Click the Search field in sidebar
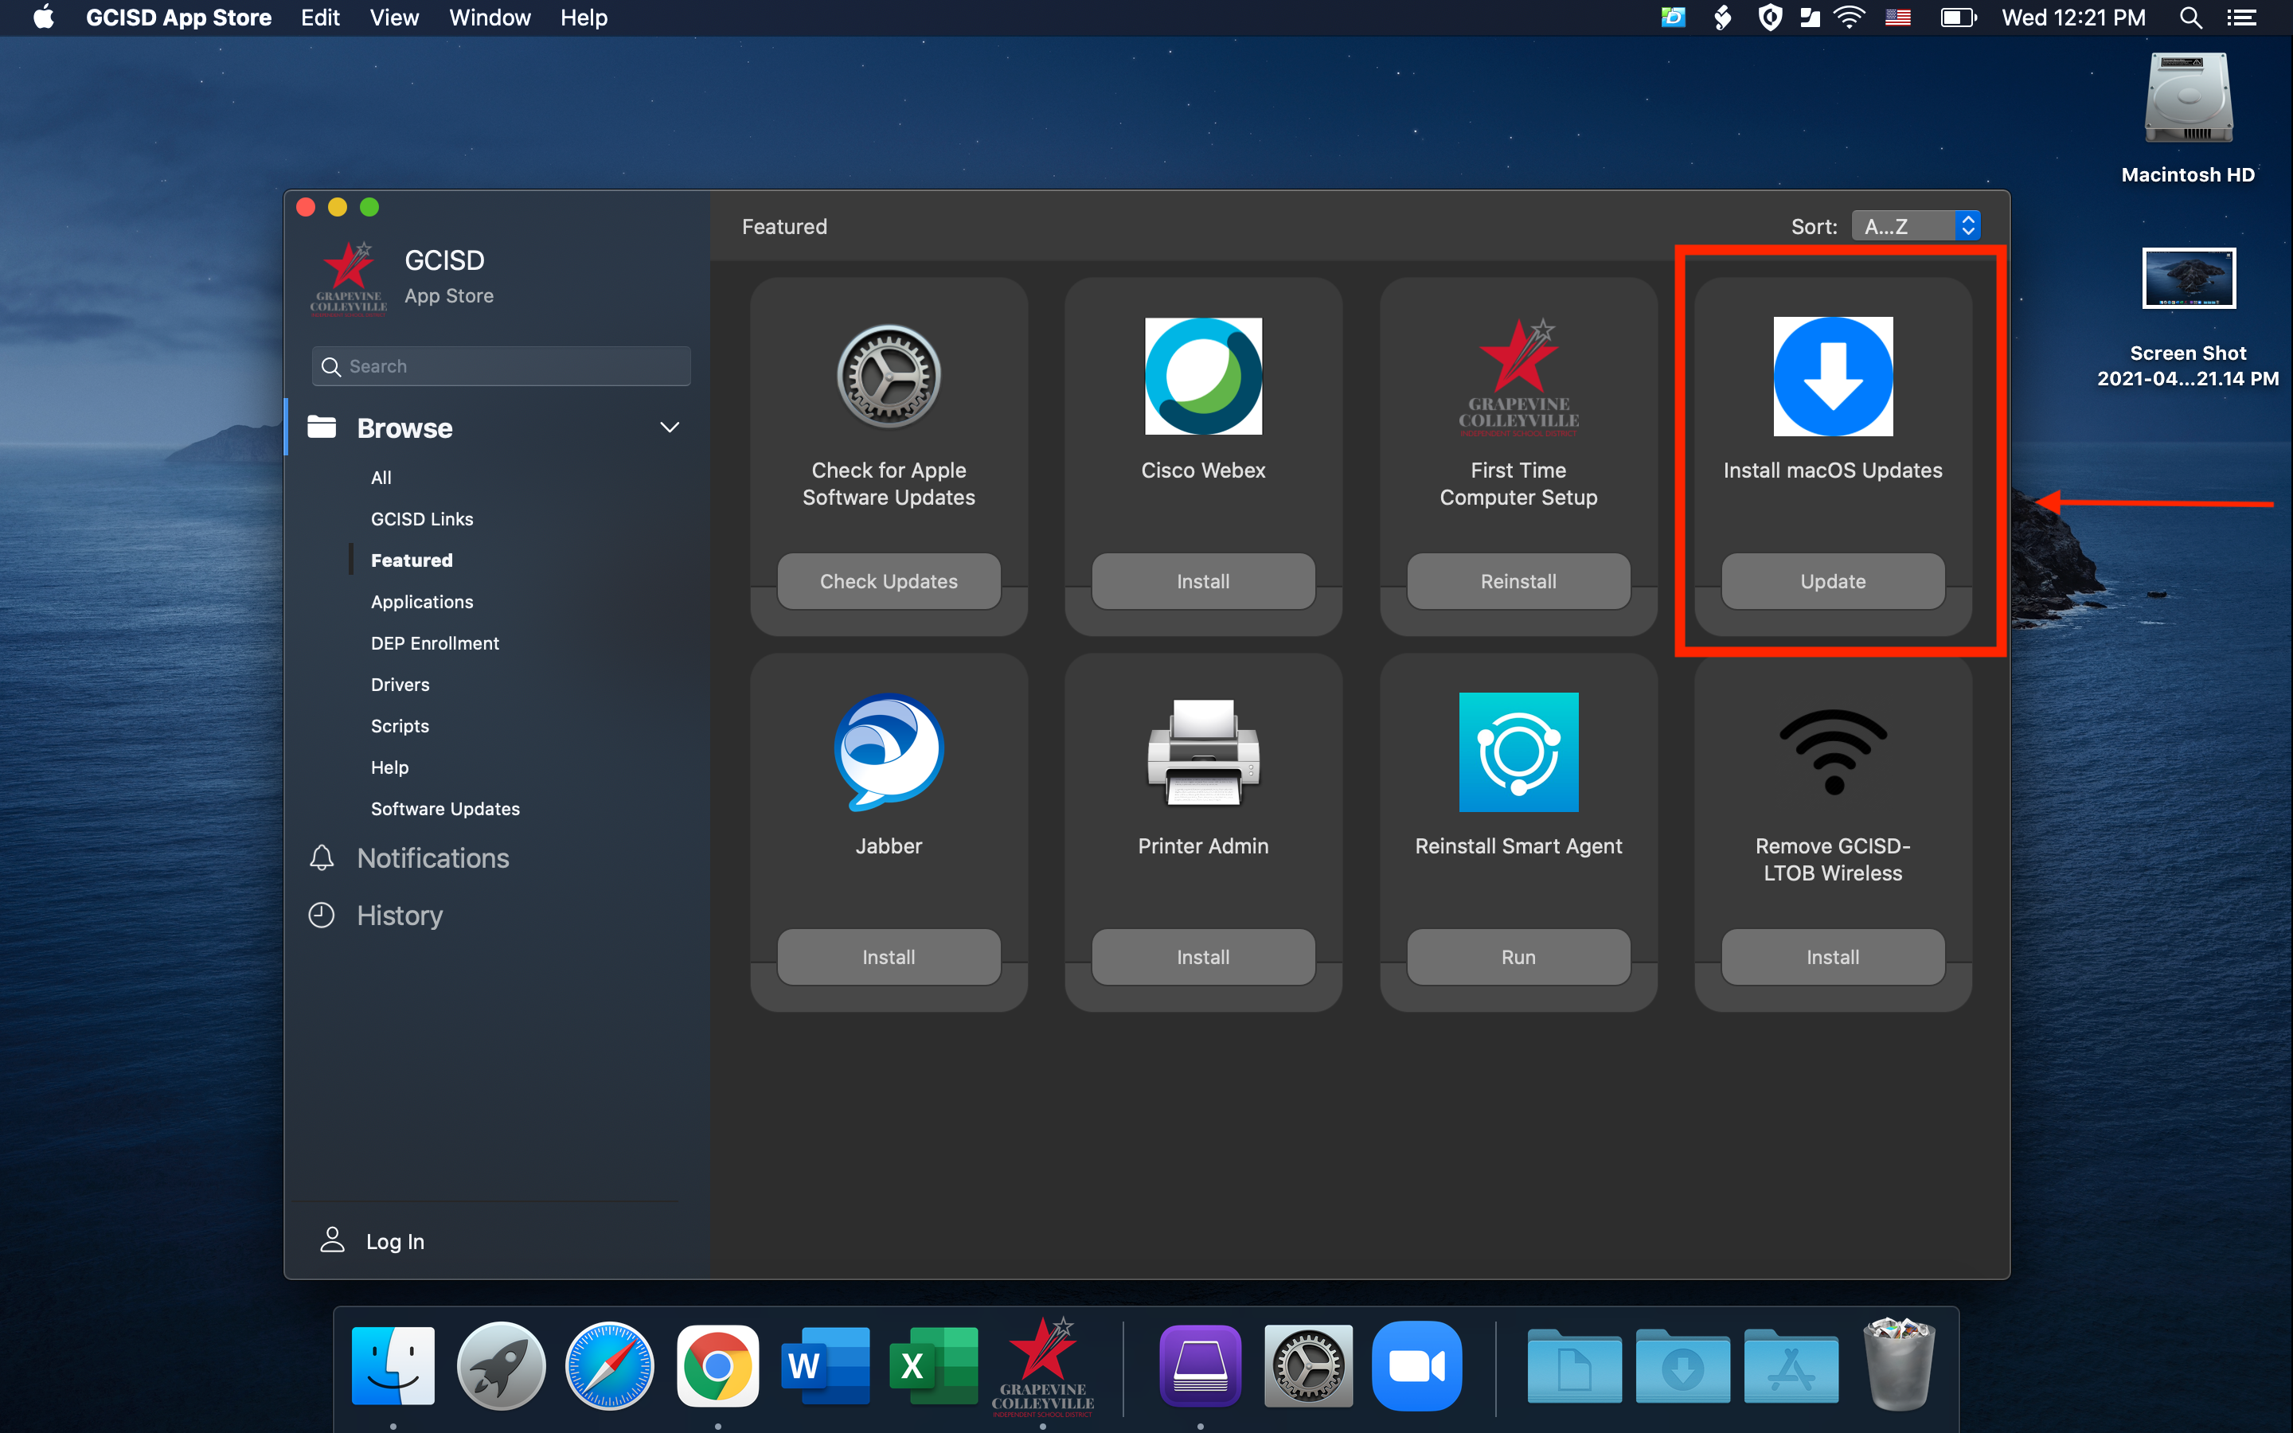2293x1433 pixels. click(x=502, y=366)
